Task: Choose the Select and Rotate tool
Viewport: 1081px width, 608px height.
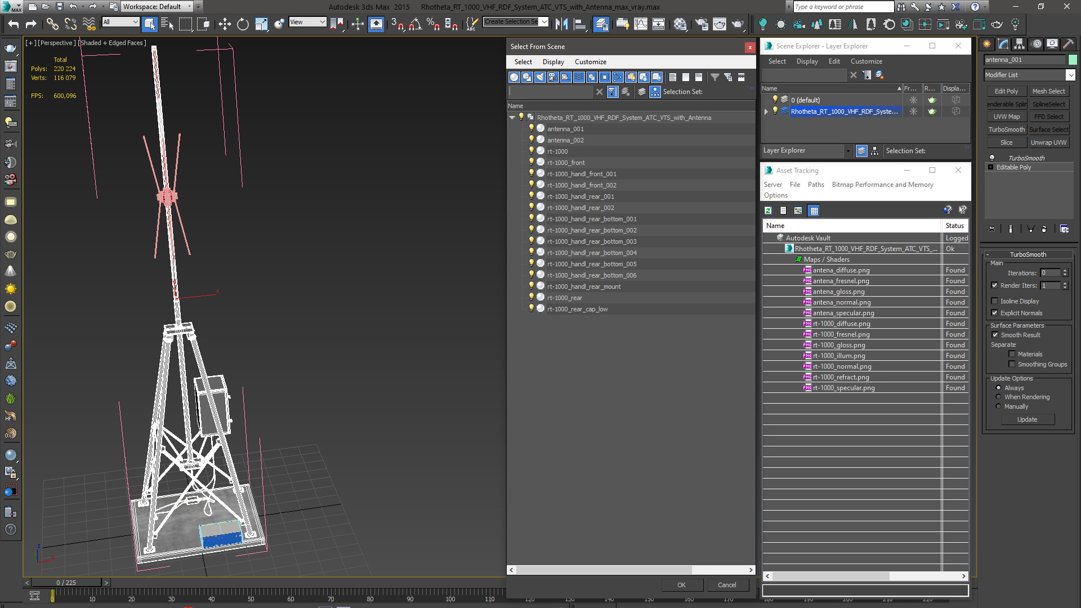Action: click(x=243, y=24)
